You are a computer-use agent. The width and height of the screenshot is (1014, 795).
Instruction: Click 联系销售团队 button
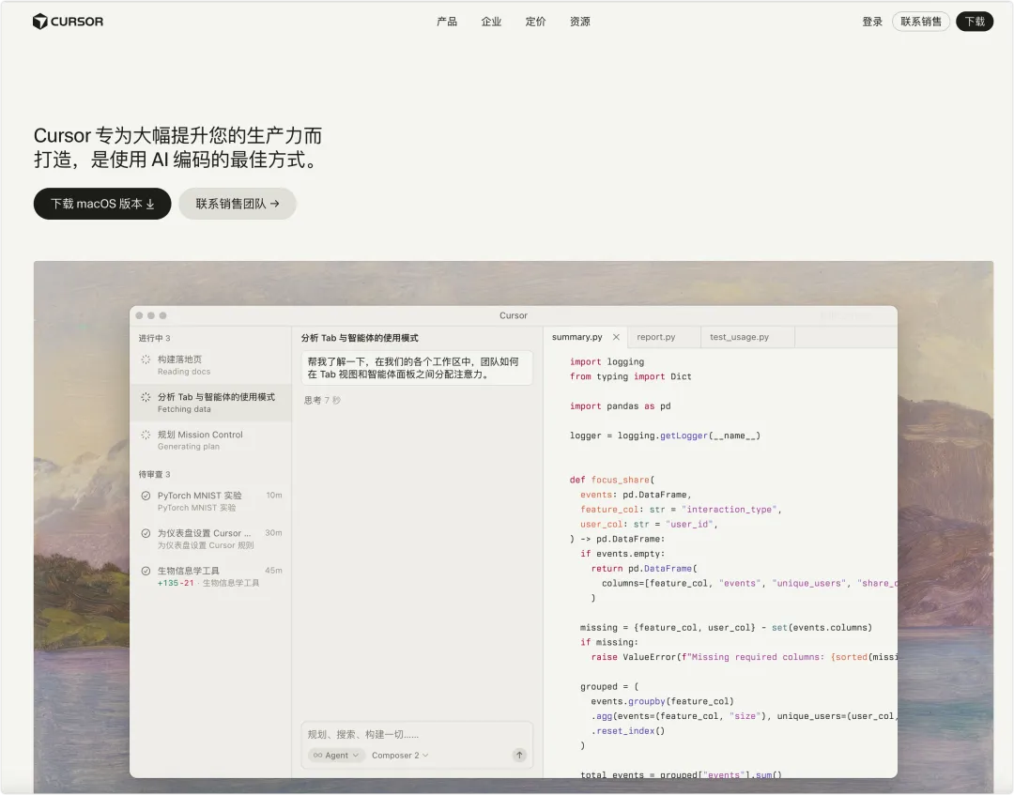point(238,204)
